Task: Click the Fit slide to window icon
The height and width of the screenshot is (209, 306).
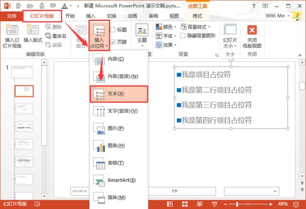Action: point(296,204)
